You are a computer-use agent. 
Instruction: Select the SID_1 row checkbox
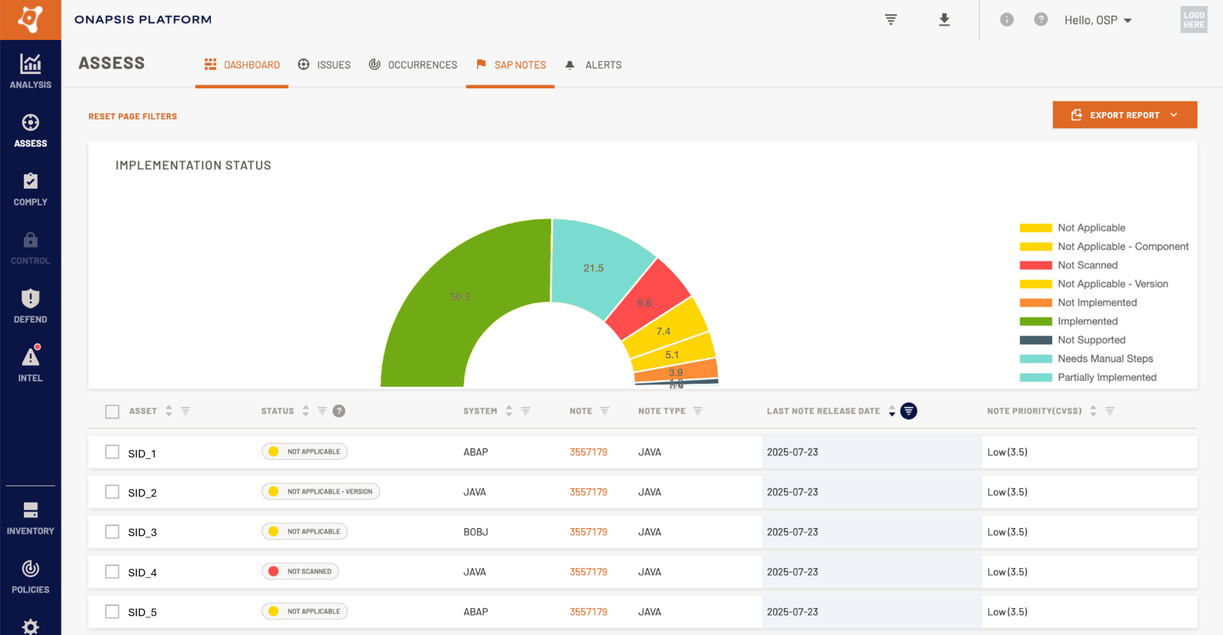[112, 452]
